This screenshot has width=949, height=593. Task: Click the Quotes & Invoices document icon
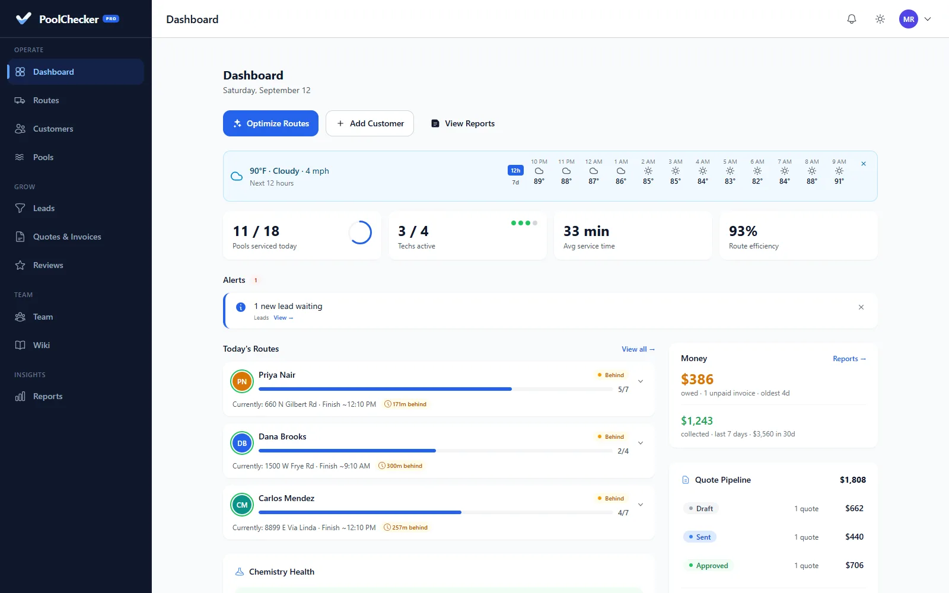20,237
